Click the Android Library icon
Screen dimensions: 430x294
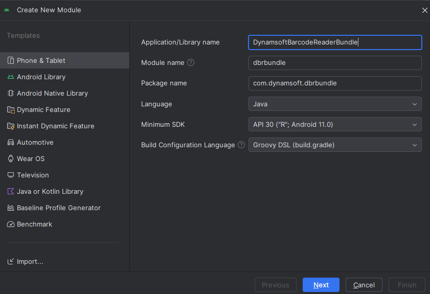[x=11, y=77]
